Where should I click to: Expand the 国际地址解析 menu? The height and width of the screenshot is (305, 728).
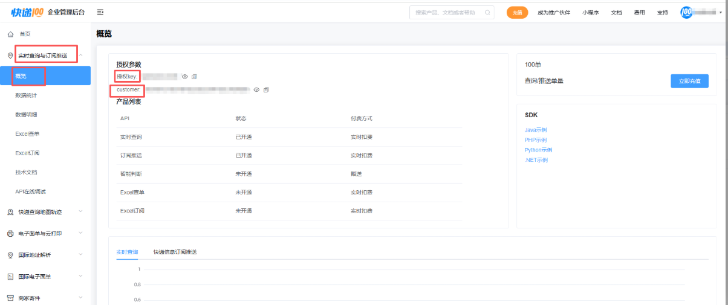(81, 255)
